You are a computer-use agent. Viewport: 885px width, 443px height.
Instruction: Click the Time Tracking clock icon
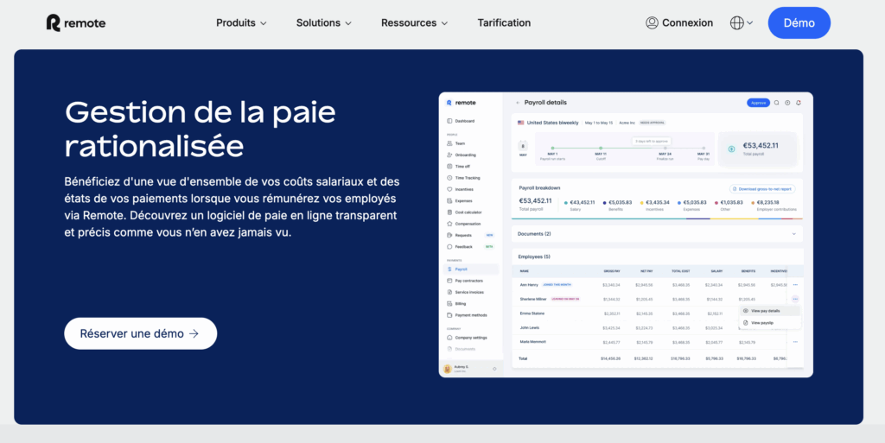(449, 178)
